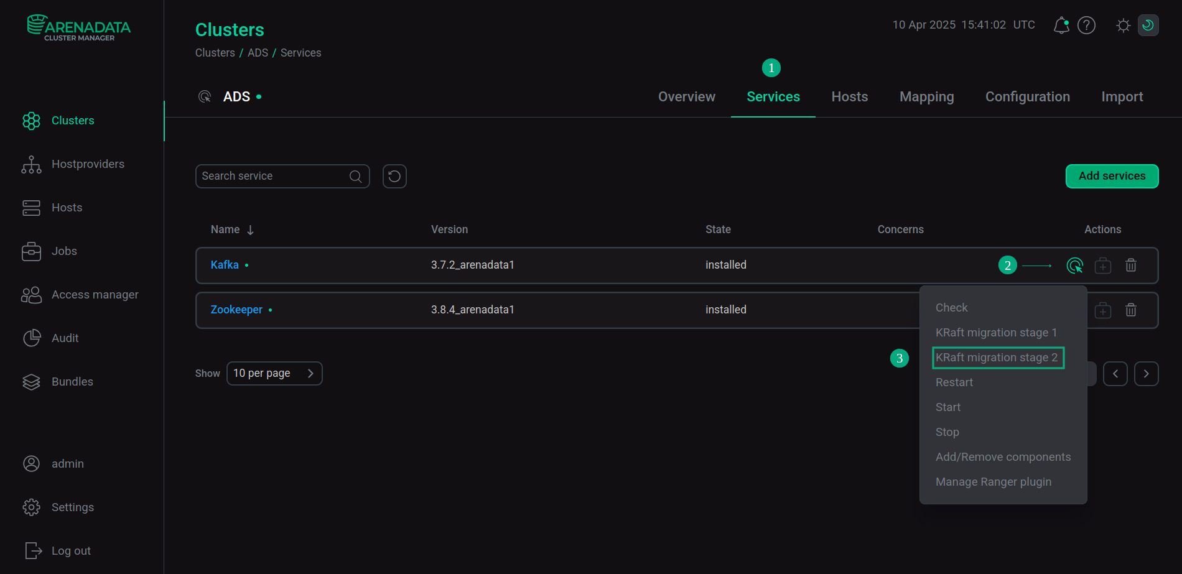Switch to the Overview tab
Screen dimensions: 1182x574
[x=687, y=97]
